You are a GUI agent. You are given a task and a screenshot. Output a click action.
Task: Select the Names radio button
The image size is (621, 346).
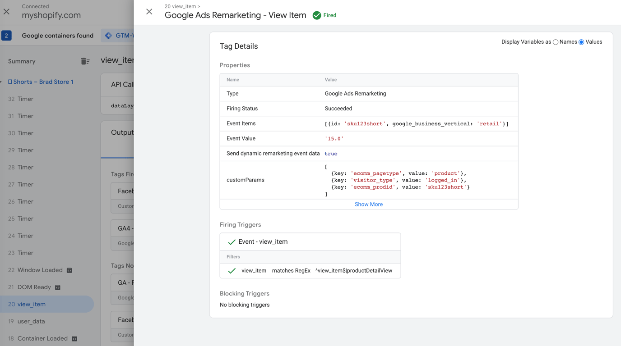coord(556,42)
